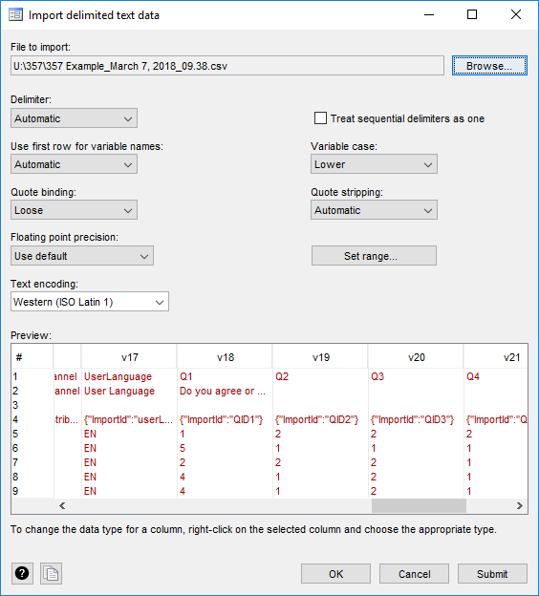This screenshot has width=539, height=596.
Task: Open the help icon at bottom left
Action: (22, 573)
